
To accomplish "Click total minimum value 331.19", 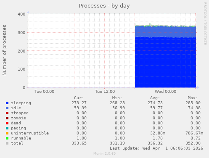I will coord(117,143).
